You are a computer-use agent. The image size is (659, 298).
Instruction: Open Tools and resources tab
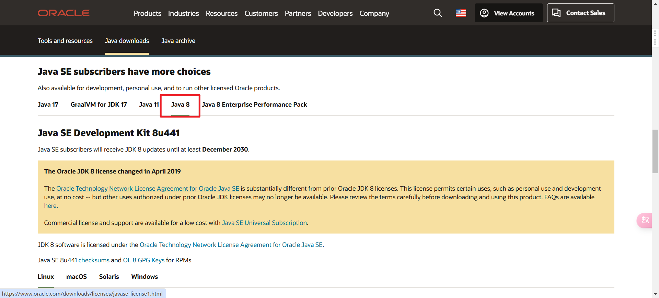65,41
